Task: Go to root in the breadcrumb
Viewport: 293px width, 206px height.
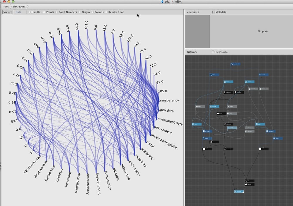Action: [x=6, y=6]
